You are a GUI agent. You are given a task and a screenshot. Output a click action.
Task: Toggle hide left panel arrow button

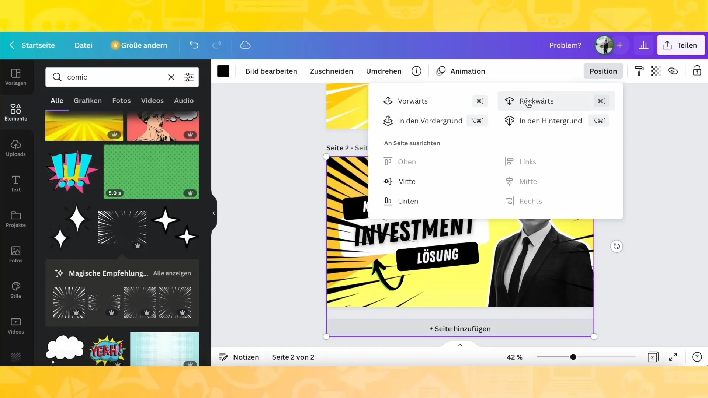[214, 213]
